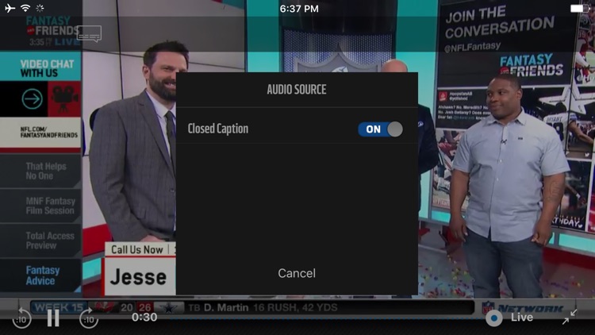Click the Closed Caption label
The height and width of the screenshot is (335, 595).
point(218,129)
